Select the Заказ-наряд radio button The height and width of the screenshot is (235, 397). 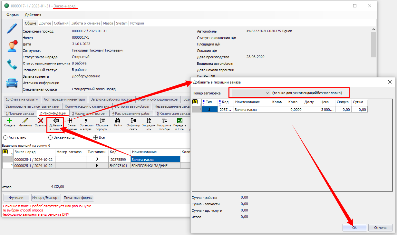(x=50, y=137)
